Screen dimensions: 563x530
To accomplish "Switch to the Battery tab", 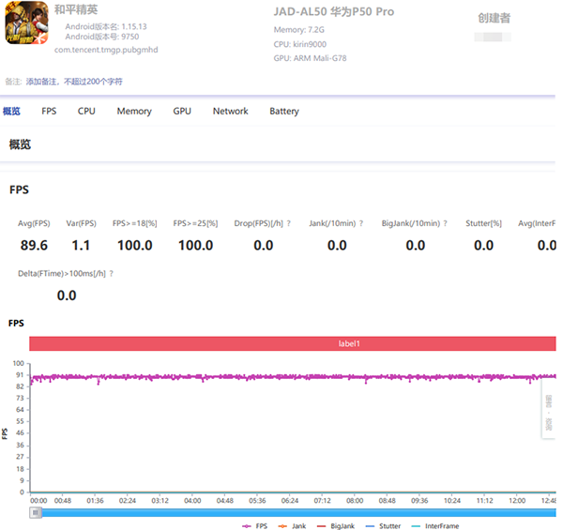I will [284, 111].
